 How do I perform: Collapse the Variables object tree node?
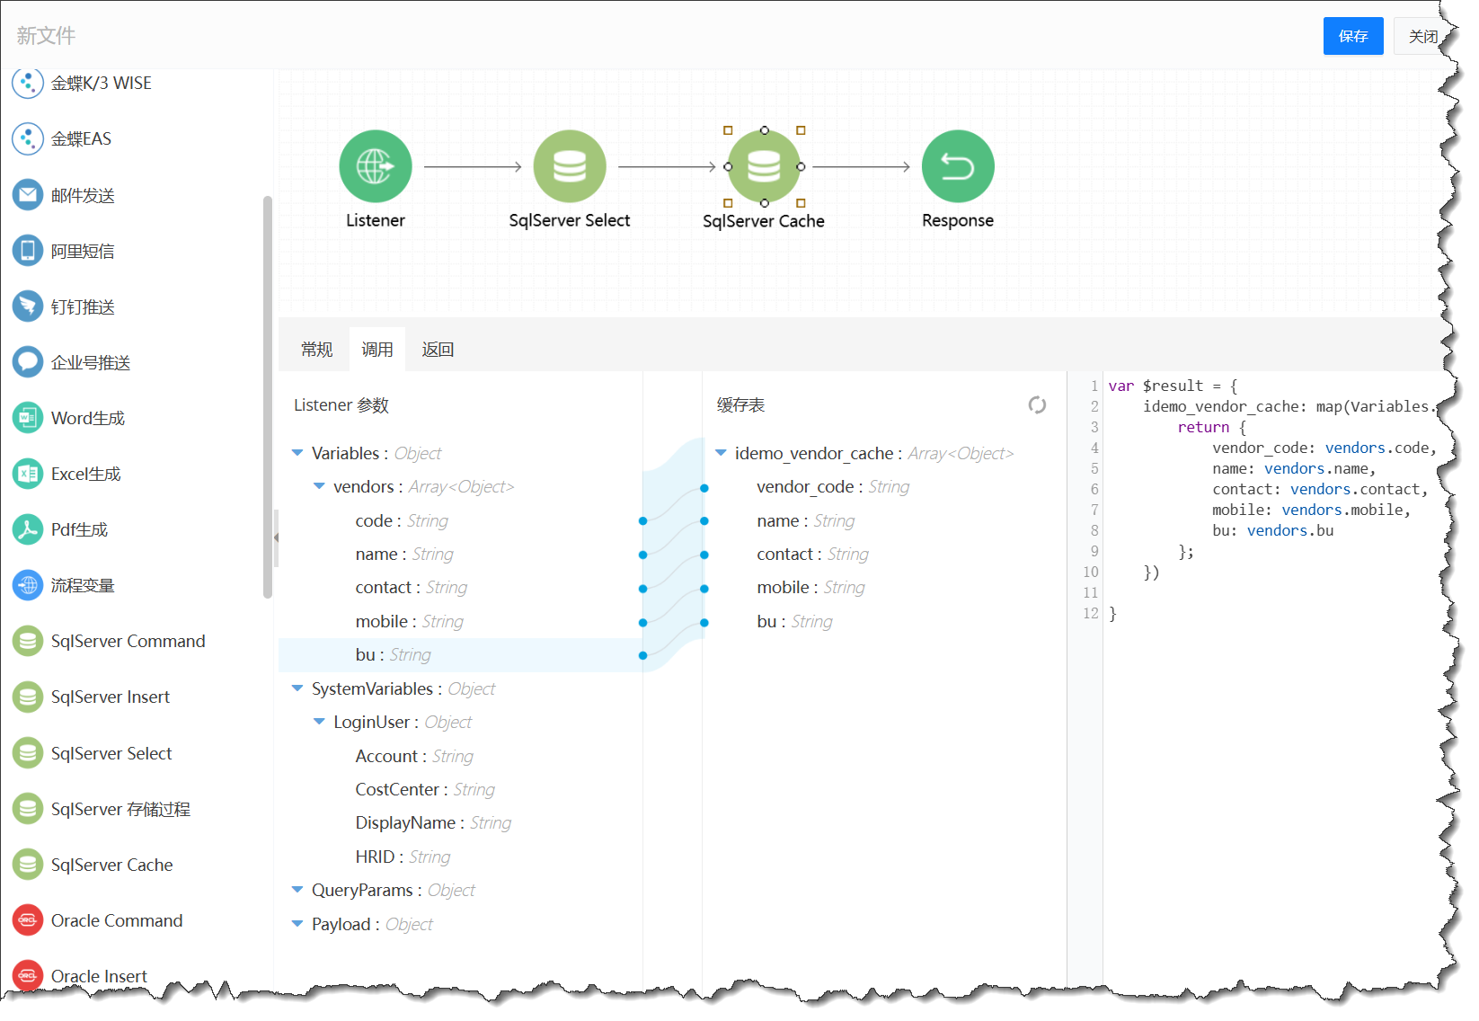(x=297, y=453)
